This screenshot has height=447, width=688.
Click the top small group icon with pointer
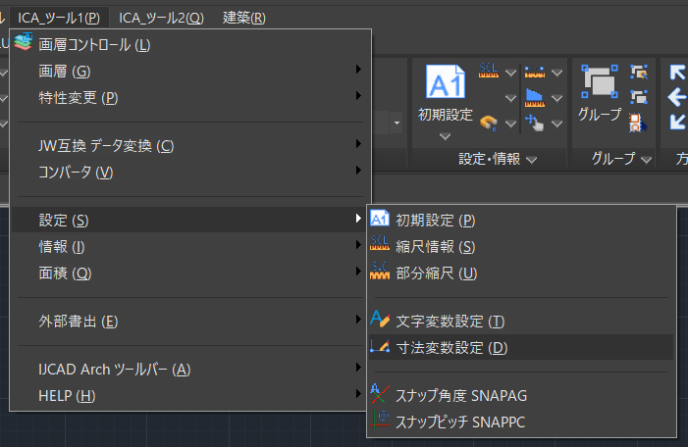click(638, 72)
